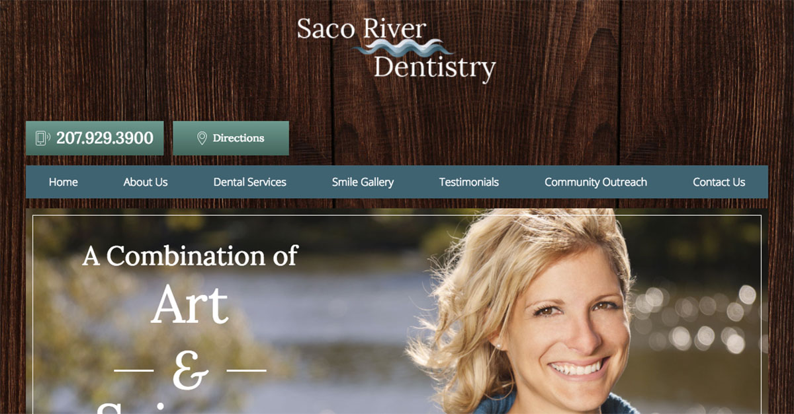Select Smile Gallery in the navigation
This screenshot has width=794, height=414.
pyautogui.click(x=363, y=182)
